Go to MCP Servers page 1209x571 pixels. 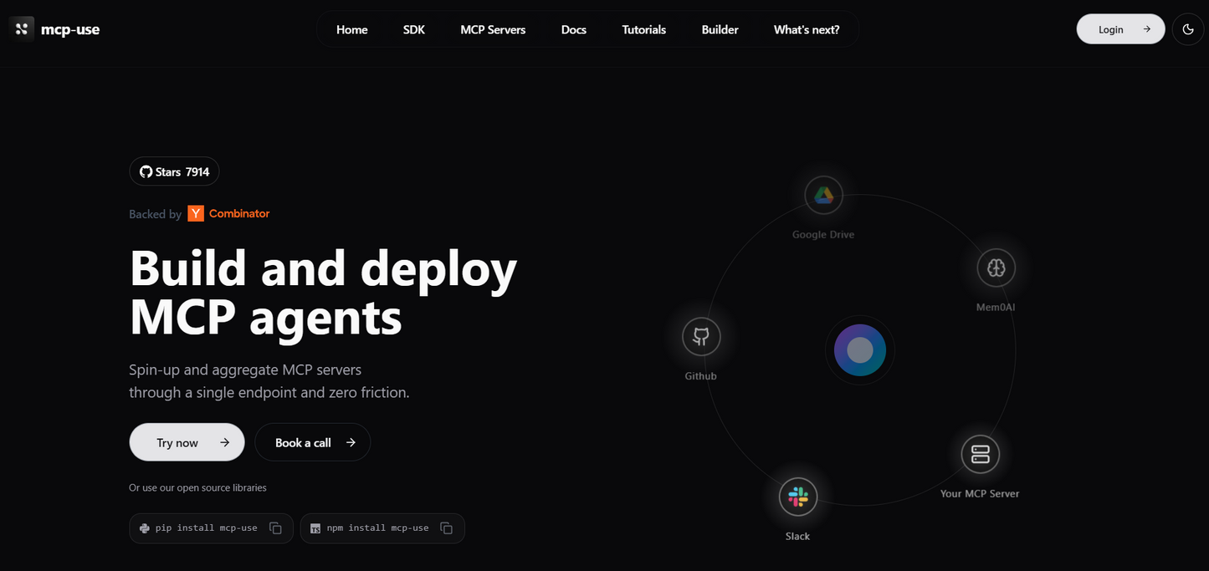coord(493,29)
